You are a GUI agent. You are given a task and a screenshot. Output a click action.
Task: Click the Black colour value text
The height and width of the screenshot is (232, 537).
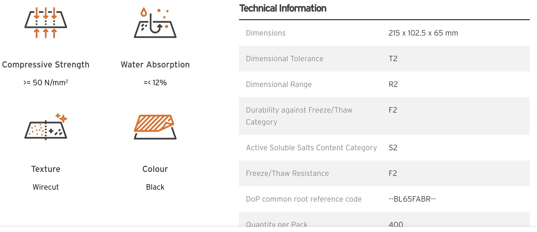click(155, 187)
